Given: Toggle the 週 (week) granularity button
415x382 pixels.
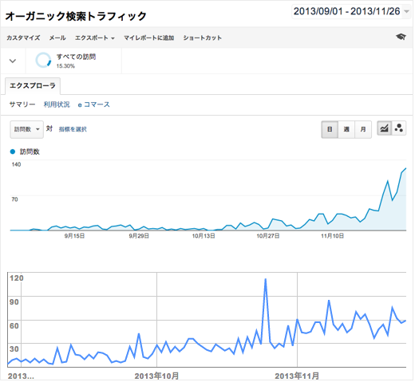Looking at the screenshot, I should pos(346,129).
